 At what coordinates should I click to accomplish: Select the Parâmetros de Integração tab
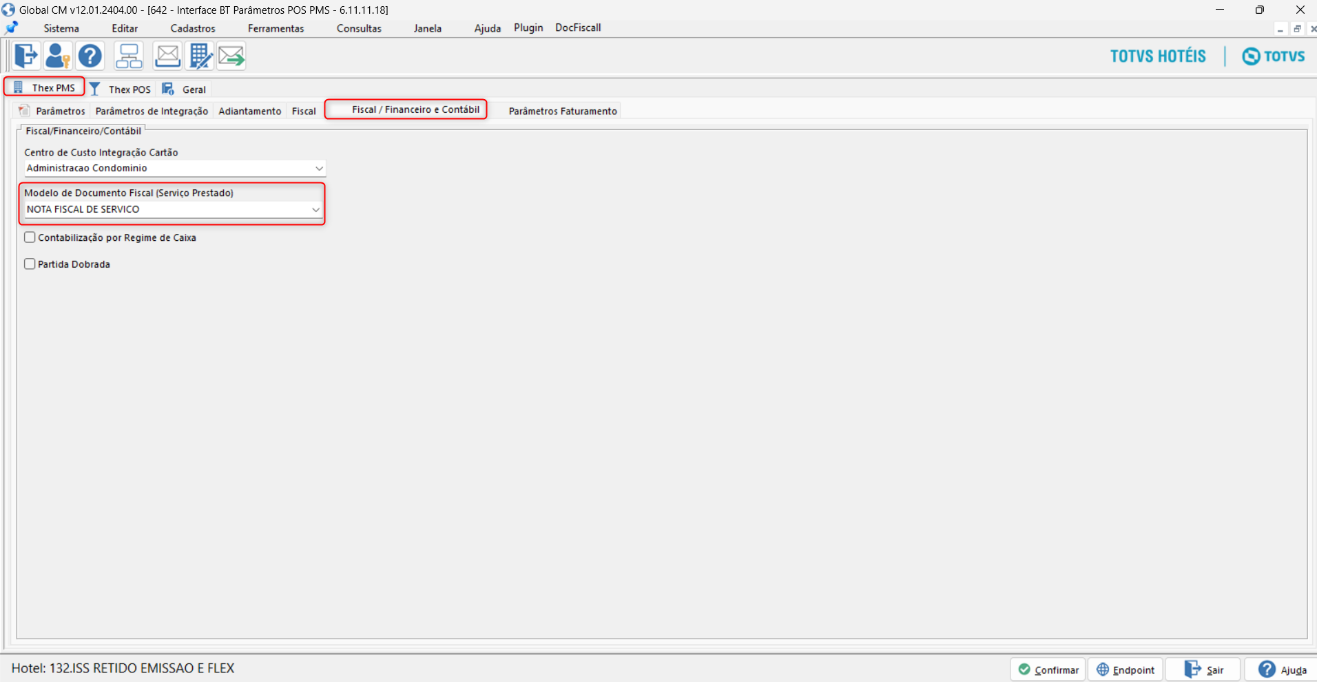(x=152, y=111)
